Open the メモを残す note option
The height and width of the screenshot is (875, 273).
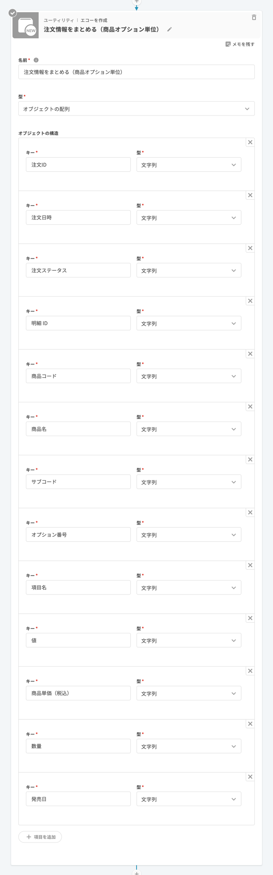point(240,44)
